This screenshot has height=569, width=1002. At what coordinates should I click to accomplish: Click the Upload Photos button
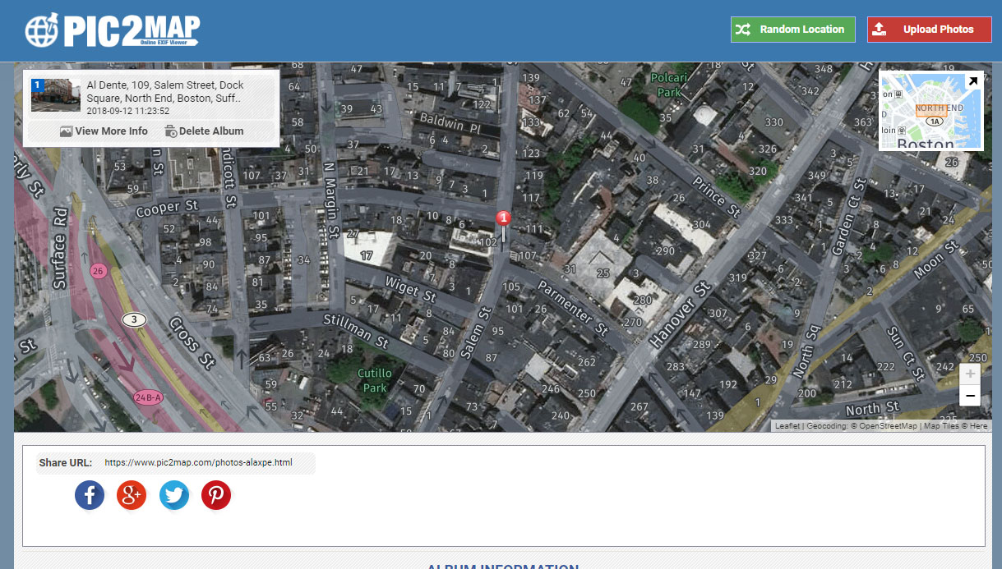coord(929,30)
